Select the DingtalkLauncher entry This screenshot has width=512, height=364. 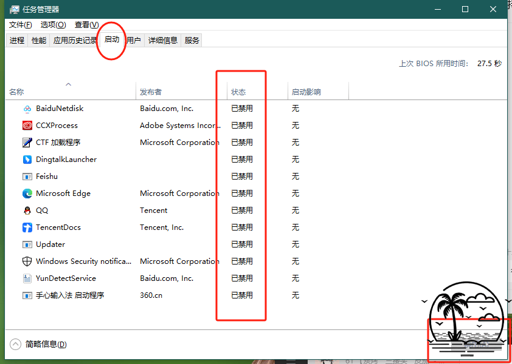tap(255, 160)
